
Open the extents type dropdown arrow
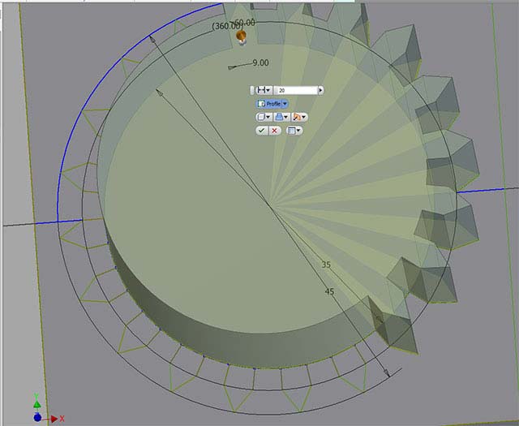(268, 90)
